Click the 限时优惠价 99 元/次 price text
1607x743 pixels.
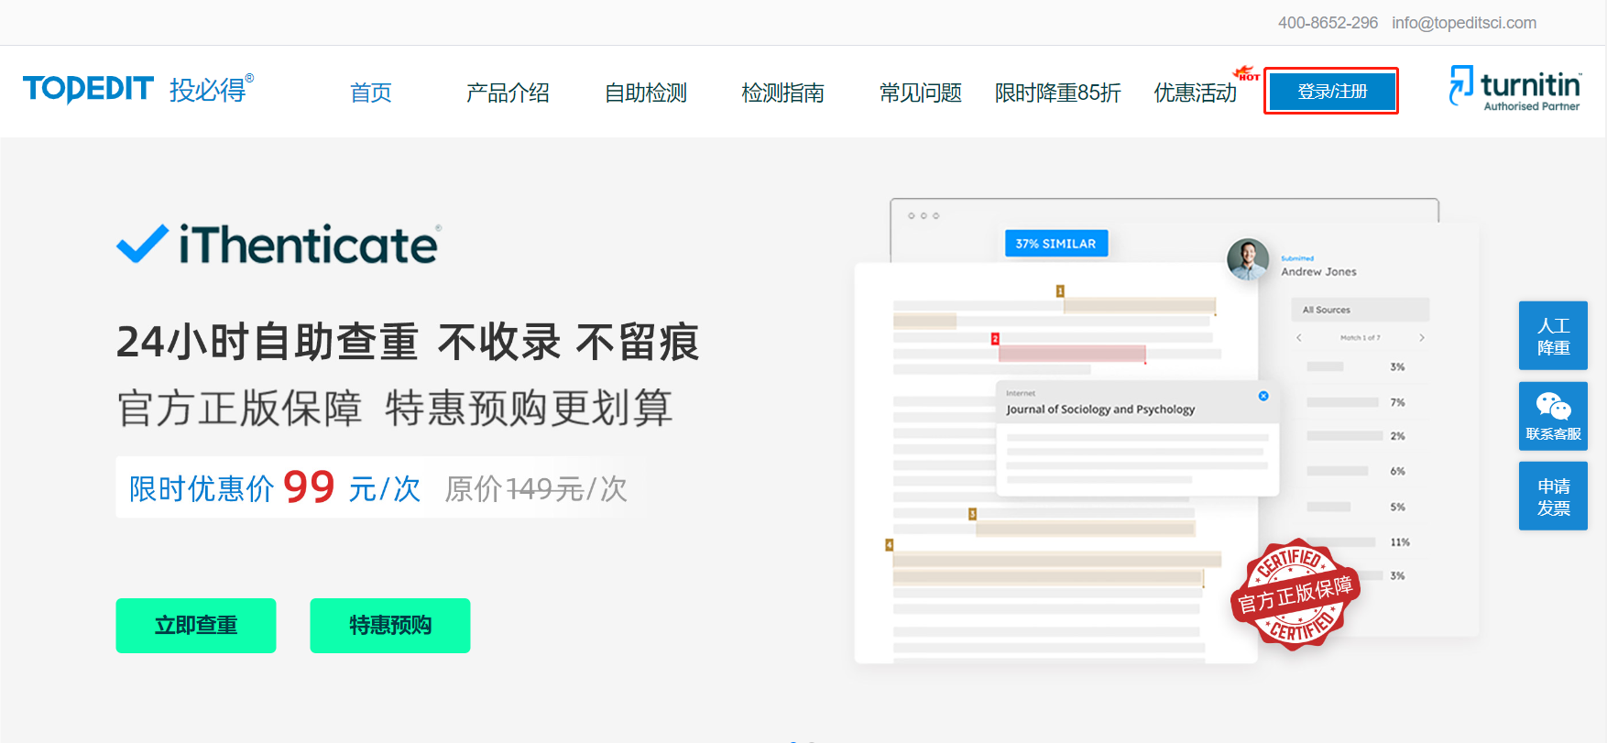tap(275, 487)
